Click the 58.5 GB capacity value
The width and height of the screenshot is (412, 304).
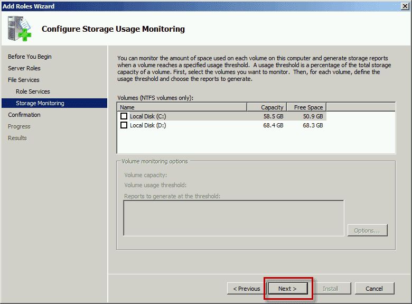coord(273,116)
